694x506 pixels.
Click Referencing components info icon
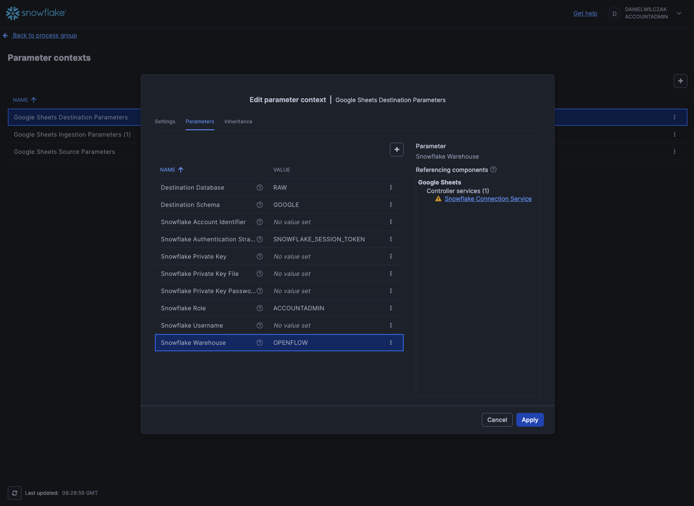click(493, 170)
